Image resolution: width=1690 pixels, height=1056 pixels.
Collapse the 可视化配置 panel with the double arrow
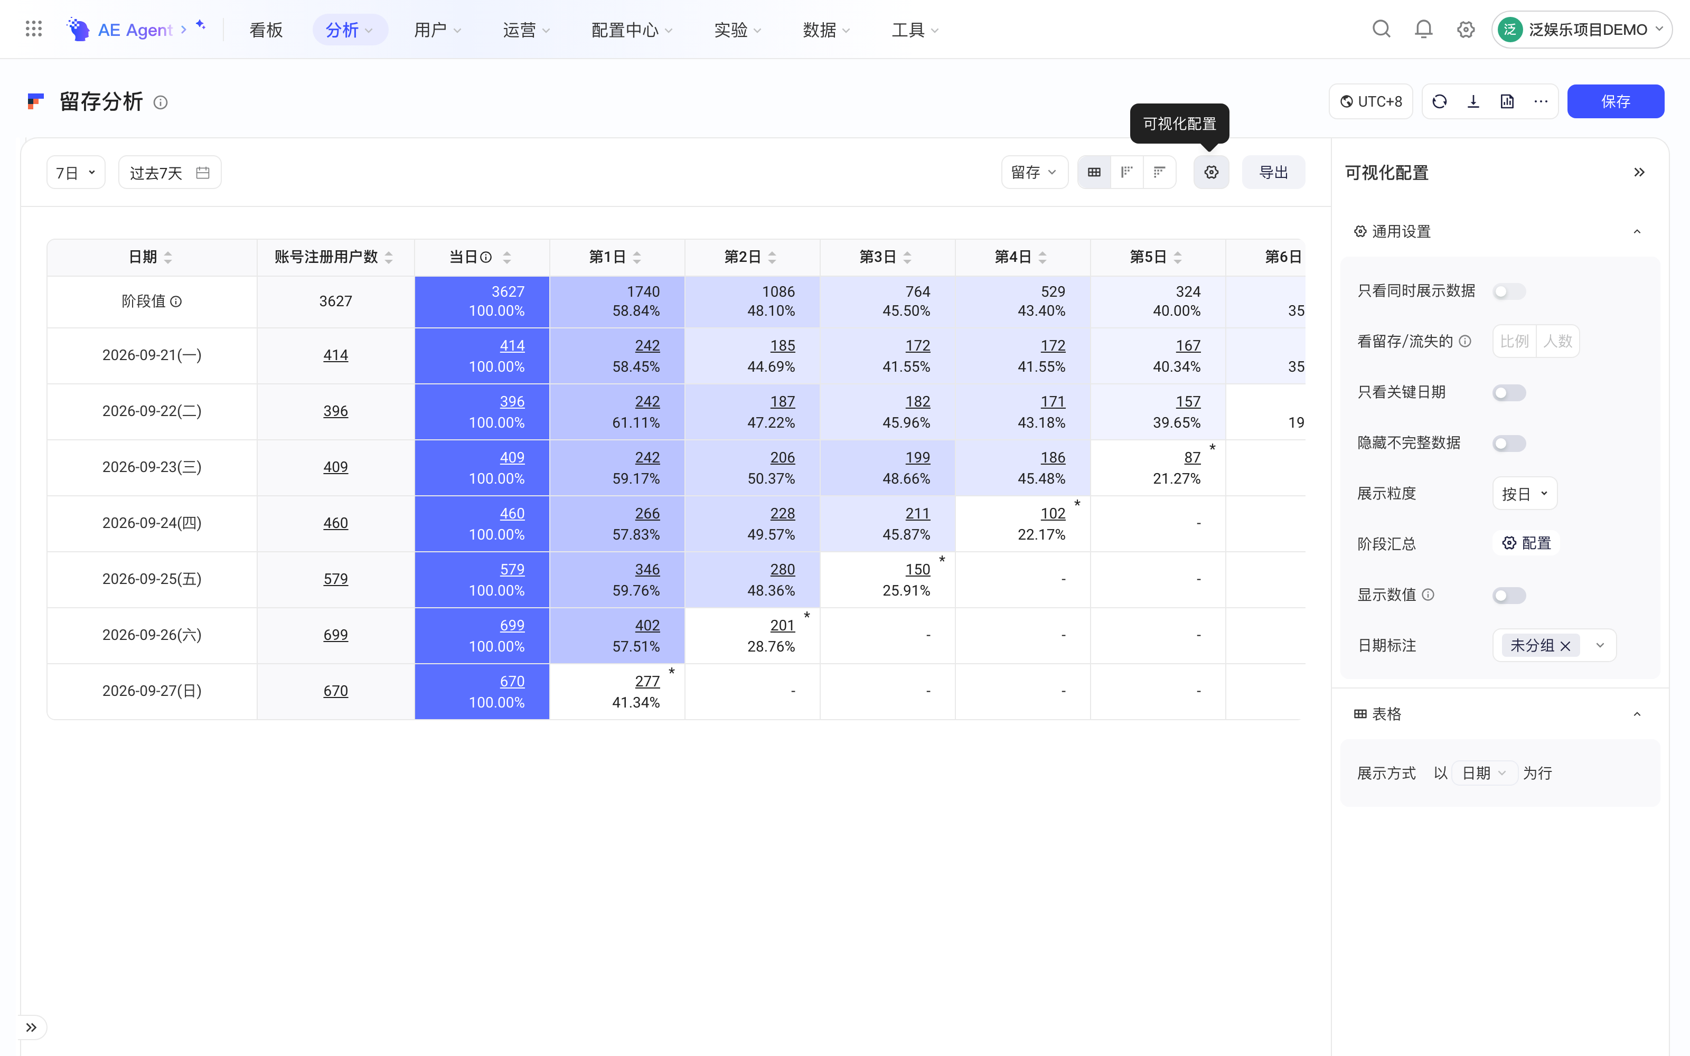1639,173
